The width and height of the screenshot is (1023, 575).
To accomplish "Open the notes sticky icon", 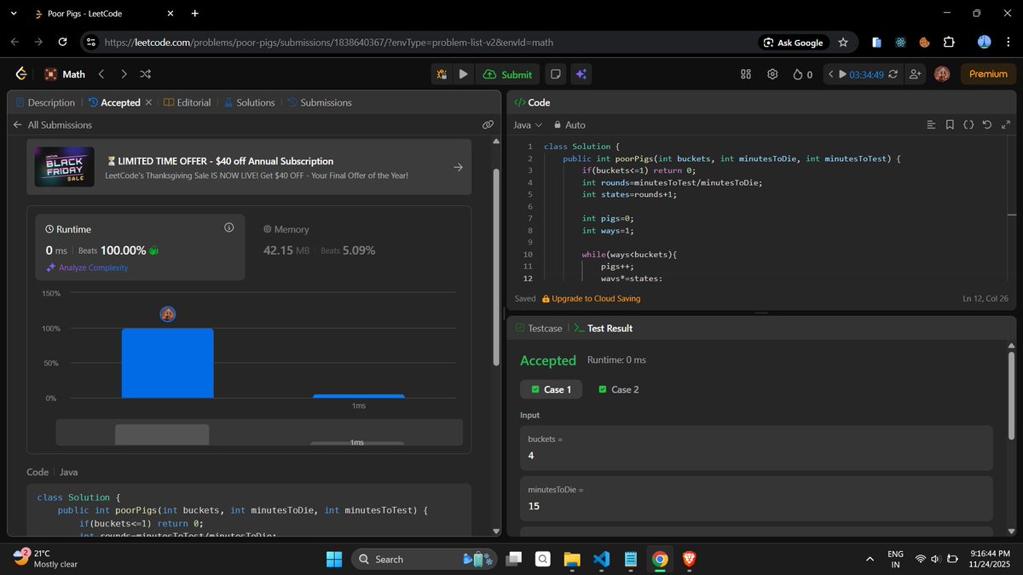I will 556,74.
